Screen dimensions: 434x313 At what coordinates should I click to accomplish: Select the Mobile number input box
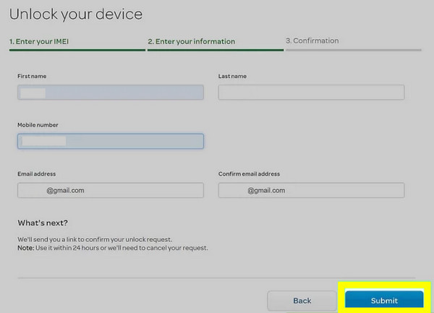pyautogui.click(x=111, y=142)
